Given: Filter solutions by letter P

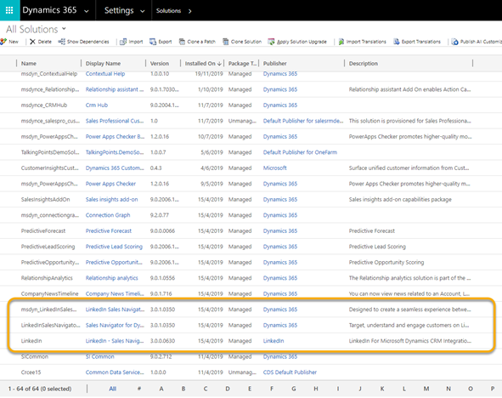Looking at the screenshot, I should pyautogui.click(x=493, y=389).
